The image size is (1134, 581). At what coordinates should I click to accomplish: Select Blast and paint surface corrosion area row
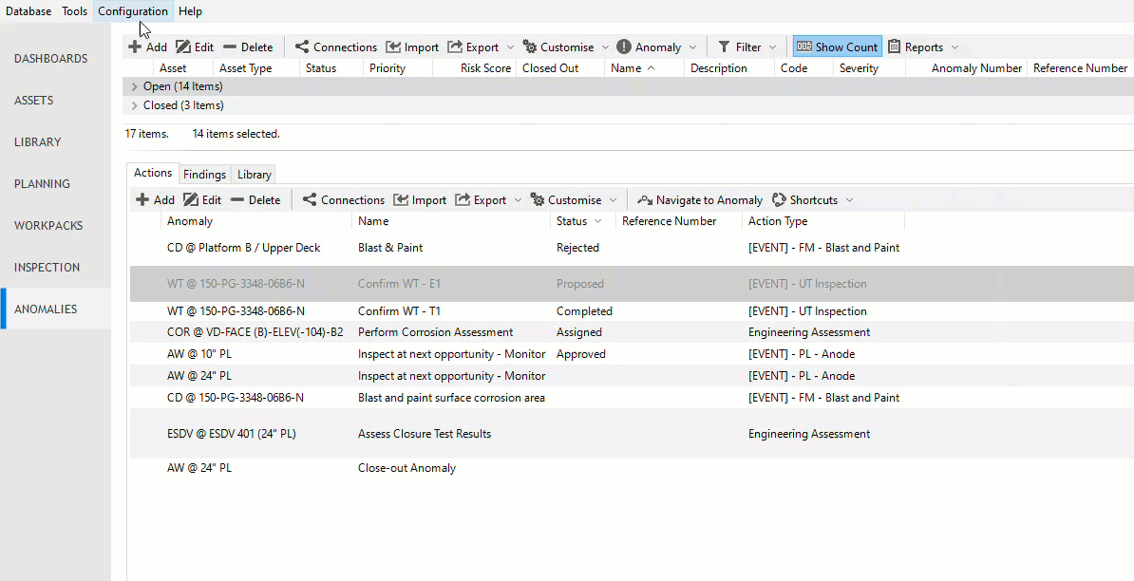pyautogui.click(x=633, y=398)
